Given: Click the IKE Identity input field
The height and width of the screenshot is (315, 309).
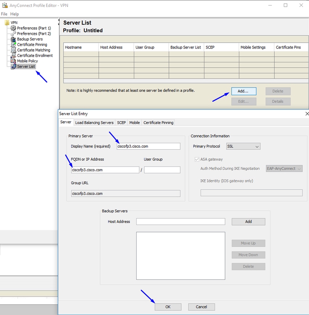Looking at the screenshot, I should click(252, 193).
